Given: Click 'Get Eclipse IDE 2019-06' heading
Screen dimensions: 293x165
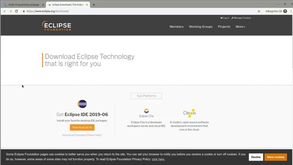Looking at the screenshot, I should (x=82, y=115).
